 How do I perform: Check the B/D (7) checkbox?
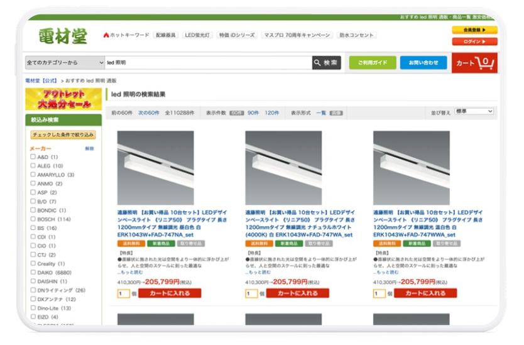[x=33, y=201]
